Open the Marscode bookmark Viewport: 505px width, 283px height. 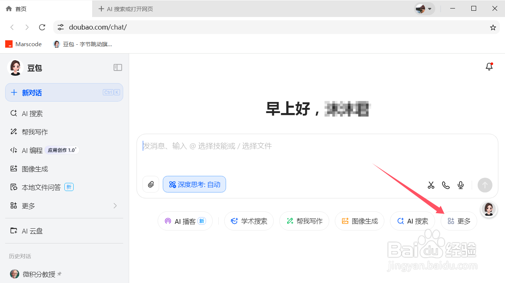pos(23,44)
